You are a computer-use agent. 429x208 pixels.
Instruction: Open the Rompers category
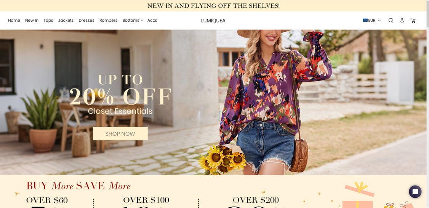point(108,20)
